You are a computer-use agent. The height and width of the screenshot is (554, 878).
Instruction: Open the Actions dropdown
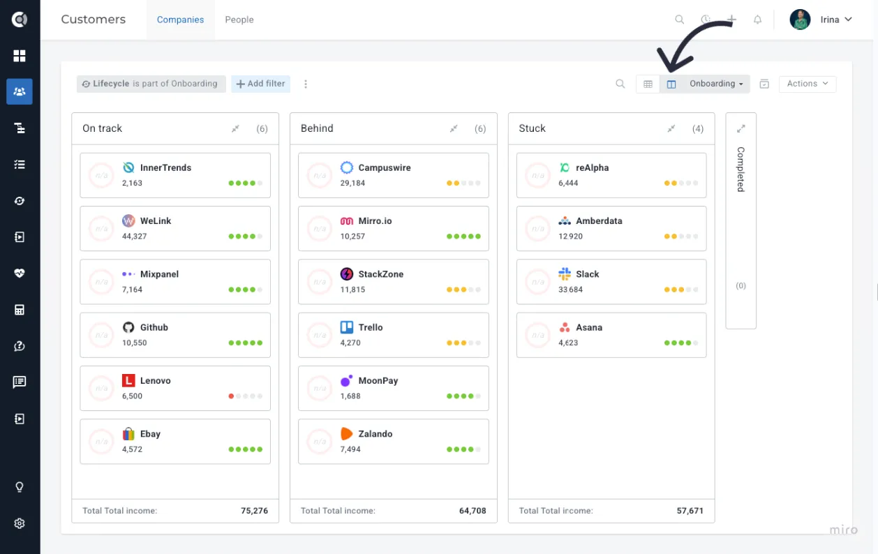point(808,84)
